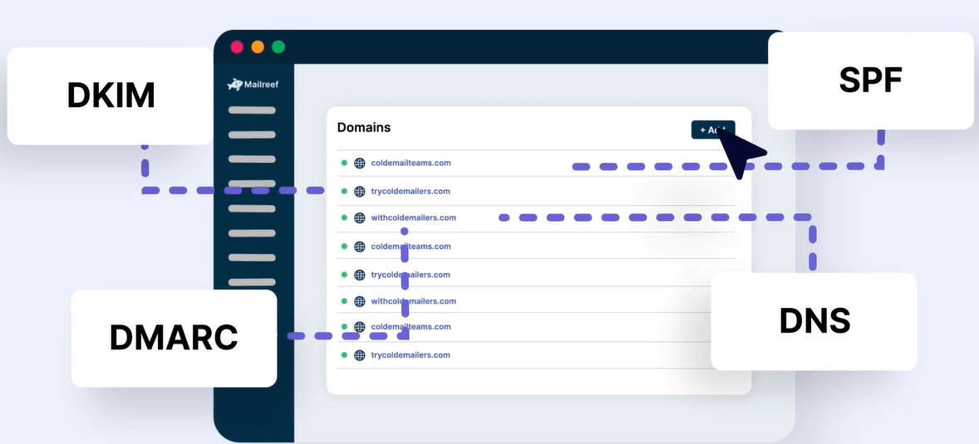Click the green maximize dot of the window
This screenshot has width=979, height=444.
278,46
